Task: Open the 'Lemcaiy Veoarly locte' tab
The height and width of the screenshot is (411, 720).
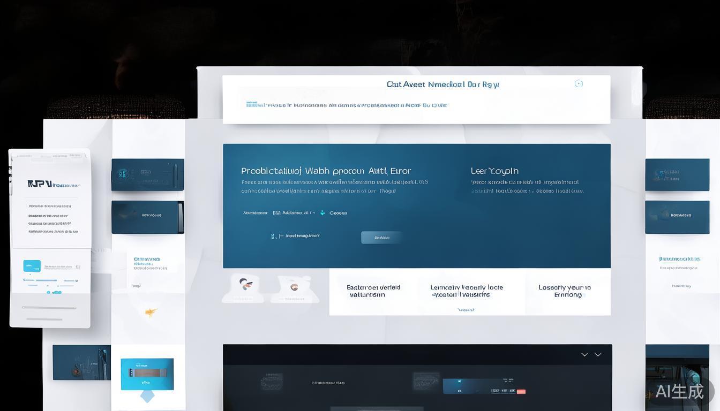Action: coord(467,291)
